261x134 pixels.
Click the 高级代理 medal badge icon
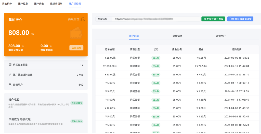pyautogui.click(x=83, y=19)
